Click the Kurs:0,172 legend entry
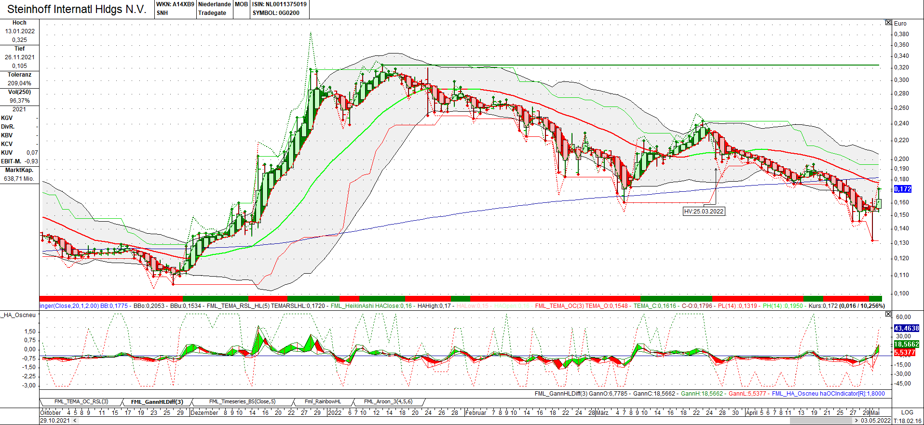The height and width of the screenshot is (425, 924). click(x=823, y=306)
